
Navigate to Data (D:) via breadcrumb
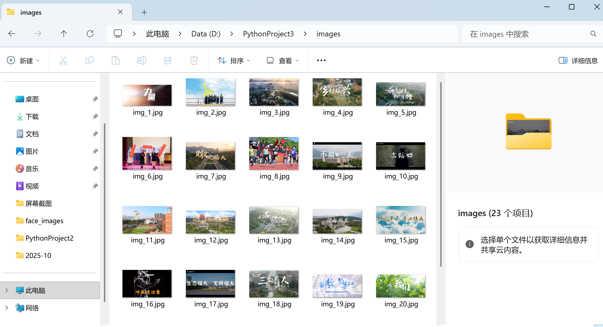click(205, 33)
